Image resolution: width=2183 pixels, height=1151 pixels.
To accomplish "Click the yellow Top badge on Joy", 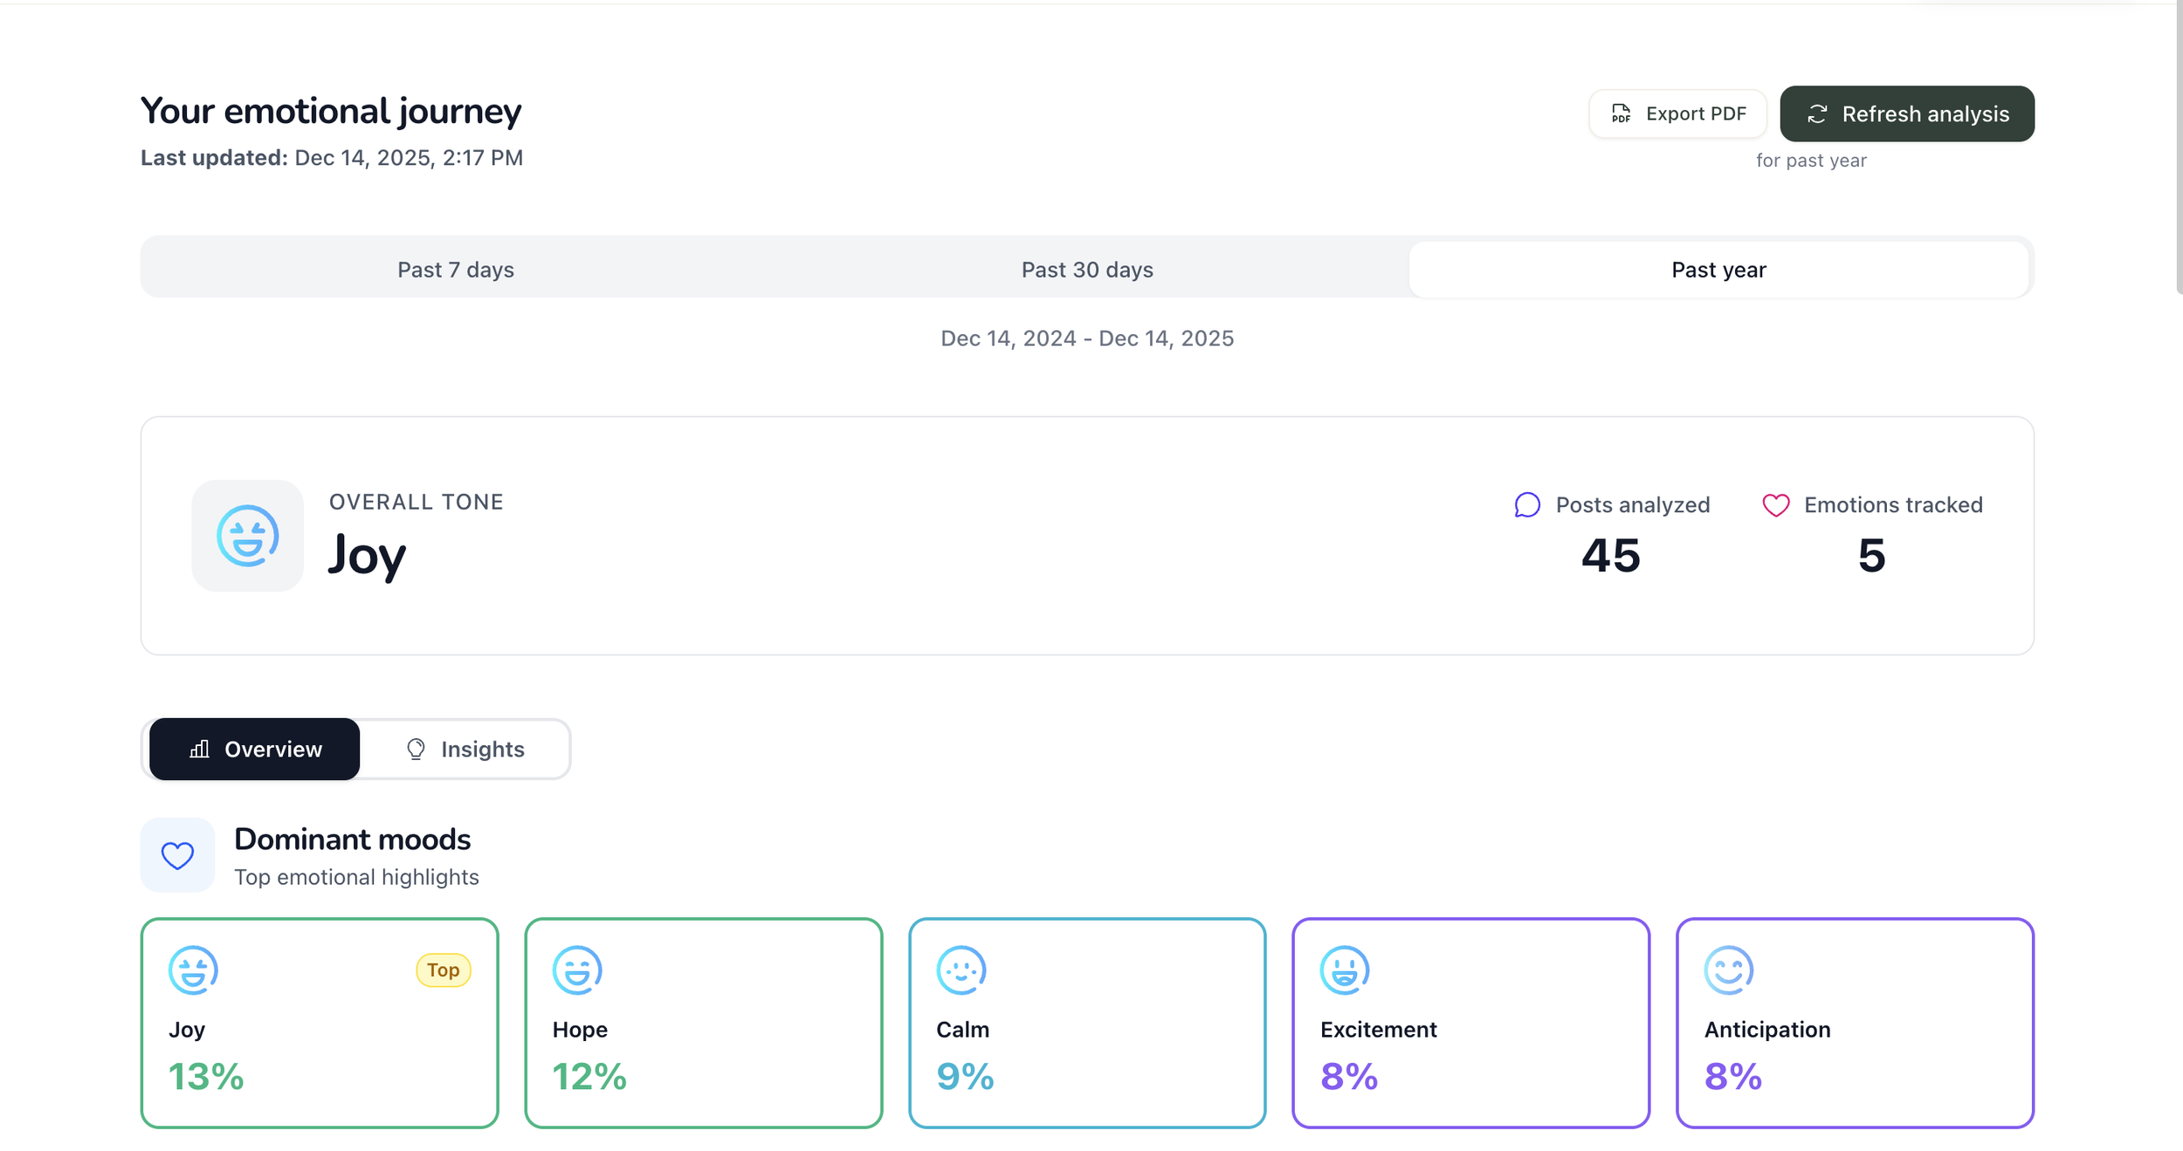I will point(443,970).
